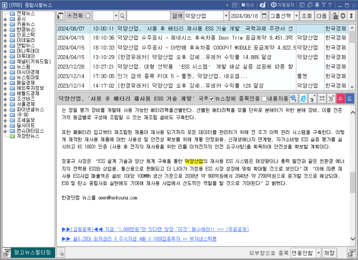Viewport: 358px width, 260px height.
Task: Click the 저장 button
Action: tap(329, 253)
